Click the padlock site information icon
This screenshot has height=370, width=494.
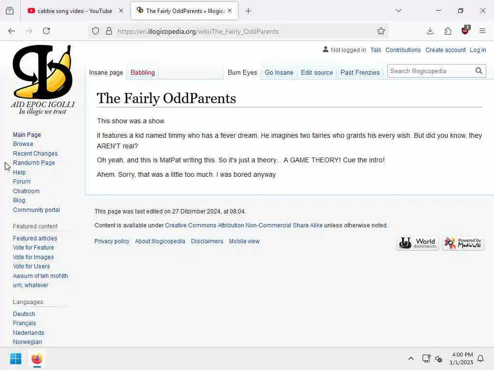click(109, 31)
